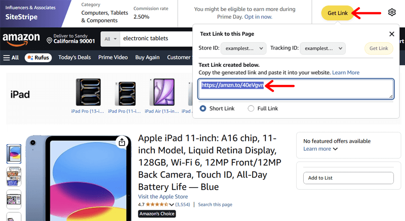The image size is (405, 221).
Task: Visit the Apple Store link
Action: pos(163,197)
